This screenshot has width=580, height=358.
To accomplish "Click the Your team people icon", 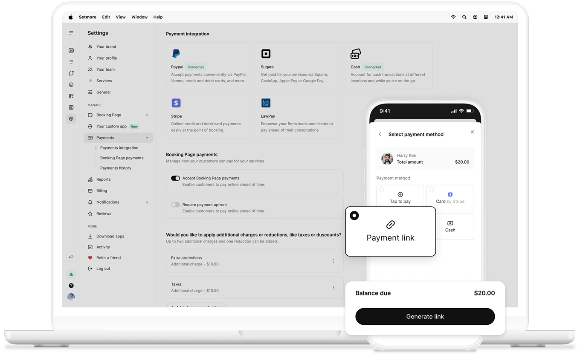I will (x=90, y=69).
